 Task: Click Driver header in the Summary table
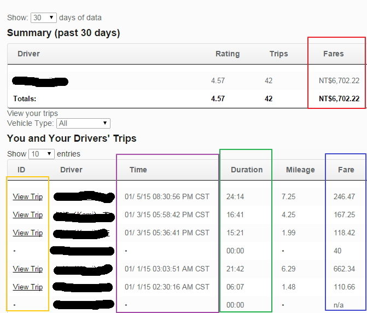28,54
